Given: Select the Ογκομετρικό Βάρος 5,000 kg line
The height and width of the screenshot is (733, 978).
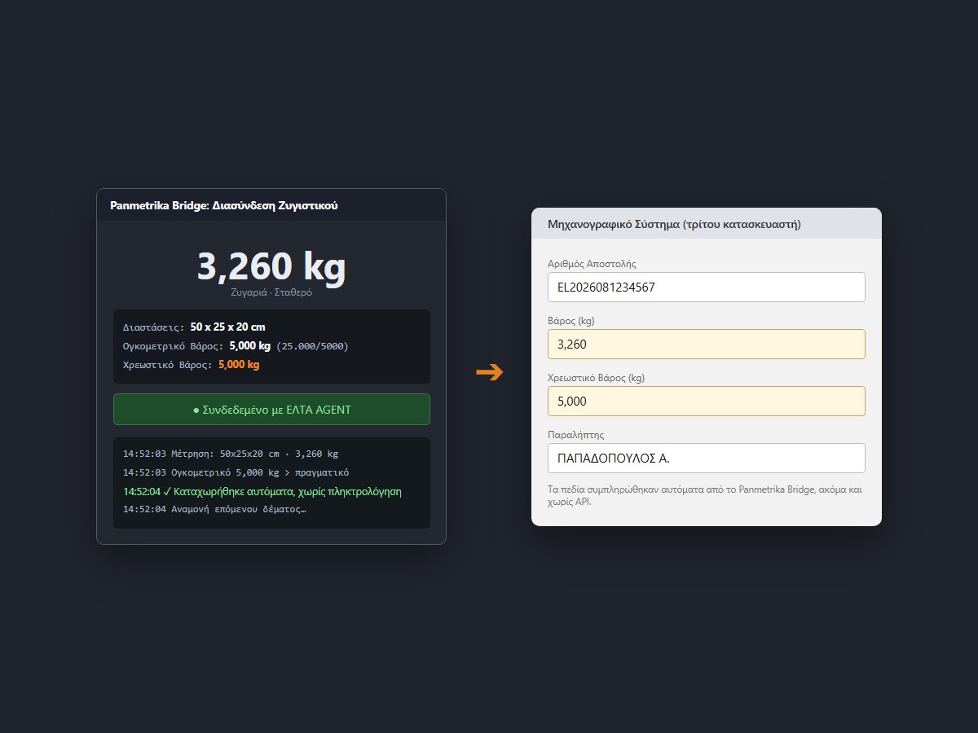Looking at the screenshot, I should pos(236,345).
